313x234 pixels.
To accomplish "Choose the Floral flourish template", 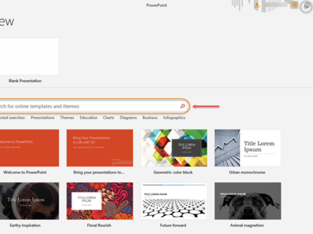I will 100,201.
